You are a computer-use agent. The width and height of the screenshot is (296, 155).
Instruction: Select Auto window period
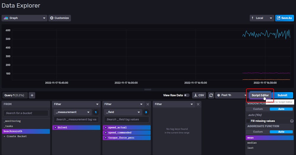pyautogui.click(x=281, y=109)
